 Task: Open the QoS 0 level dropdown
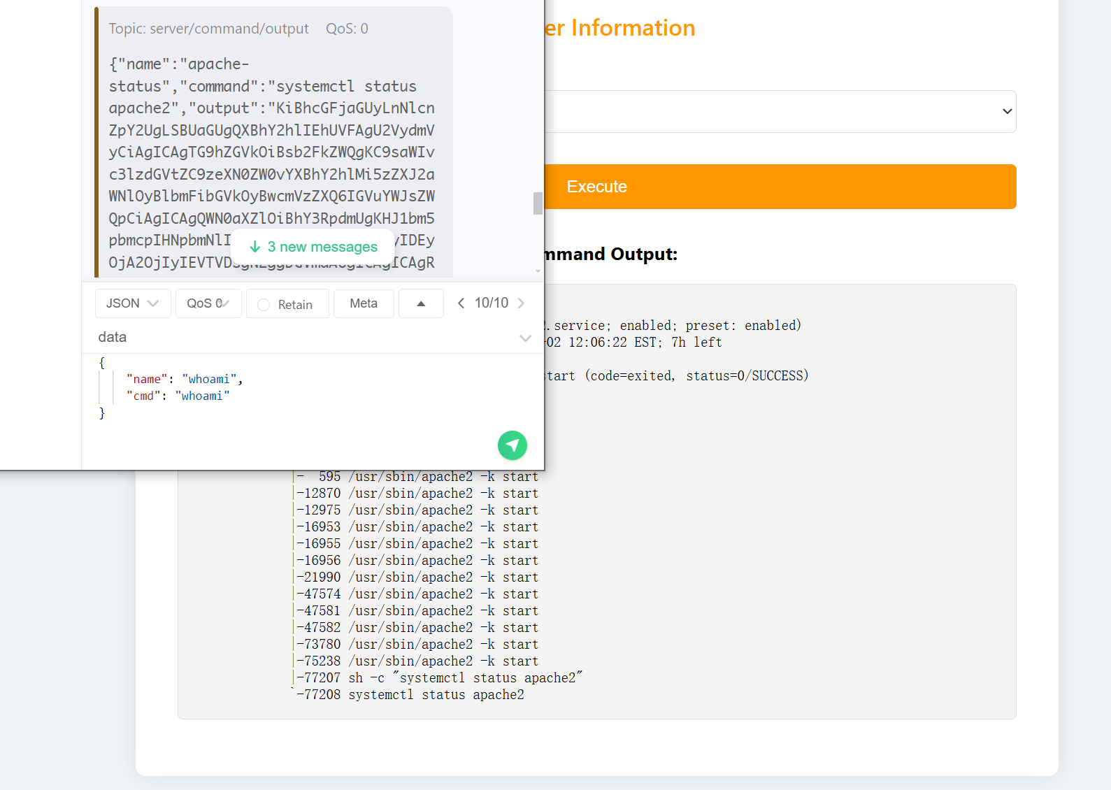coord(208,303)
